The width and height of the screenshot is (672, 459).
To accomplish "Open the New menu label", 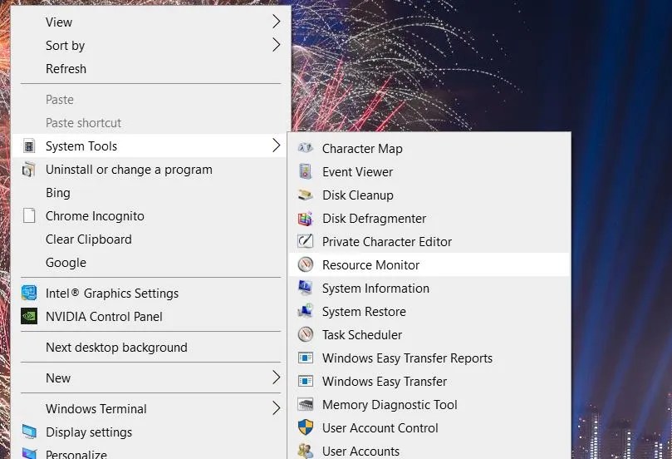I will pos(58,378).
